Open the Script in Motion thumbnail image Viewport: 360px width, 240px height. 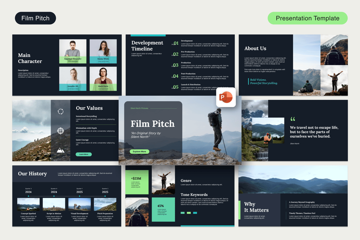click(54, 204)
